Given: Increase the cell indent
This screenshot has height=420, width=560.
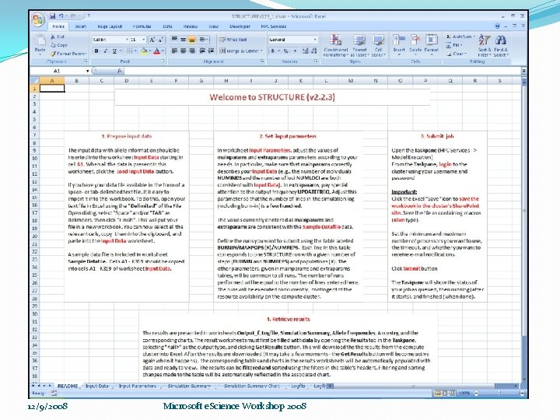Looking at the screenshot, I should pos(211,51).
